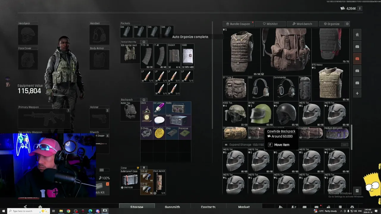Select the Processor item in backpack

185,133
